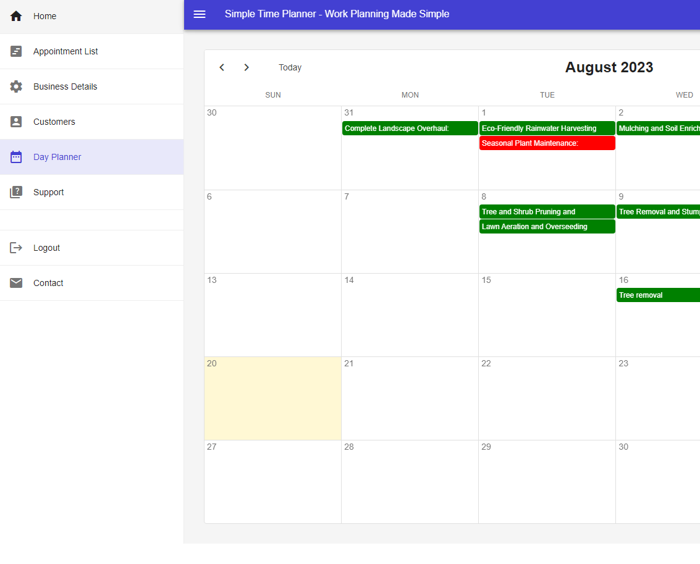Open Mulching and Soil Enrichment event
This screenshot has width=700, height=564.
(x=658, y=128)
